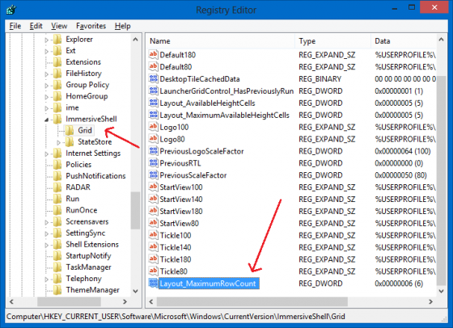Click the tree pane vertical scrollbar thumb

click(x=135, y=211)
